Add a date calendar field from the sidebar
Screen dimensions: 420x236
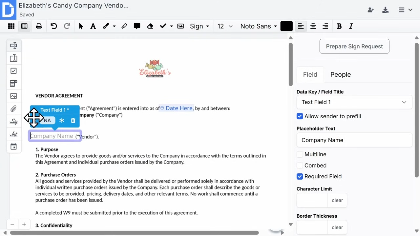[13, 147]
